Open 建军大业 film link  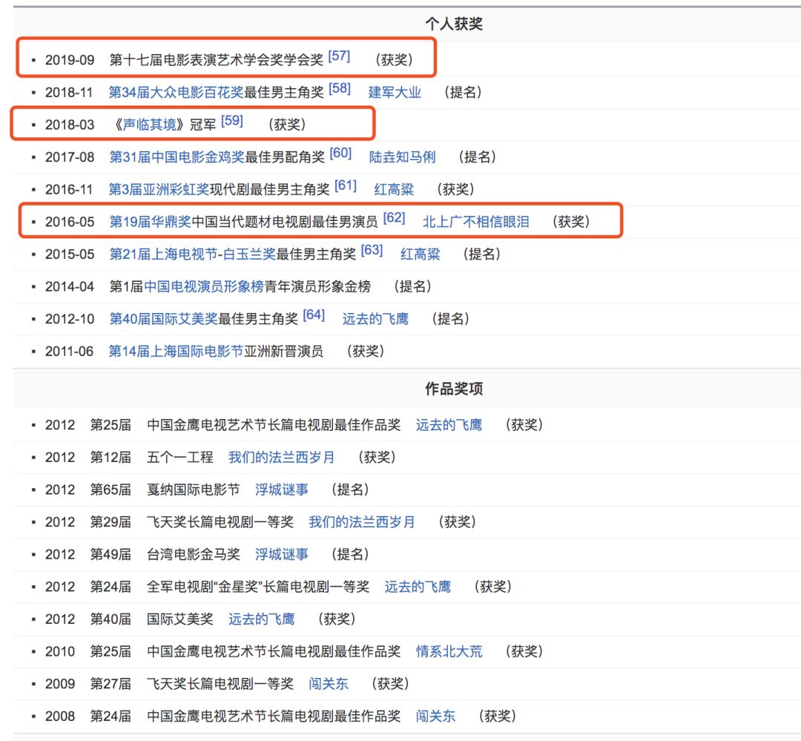tap(395, 93)
